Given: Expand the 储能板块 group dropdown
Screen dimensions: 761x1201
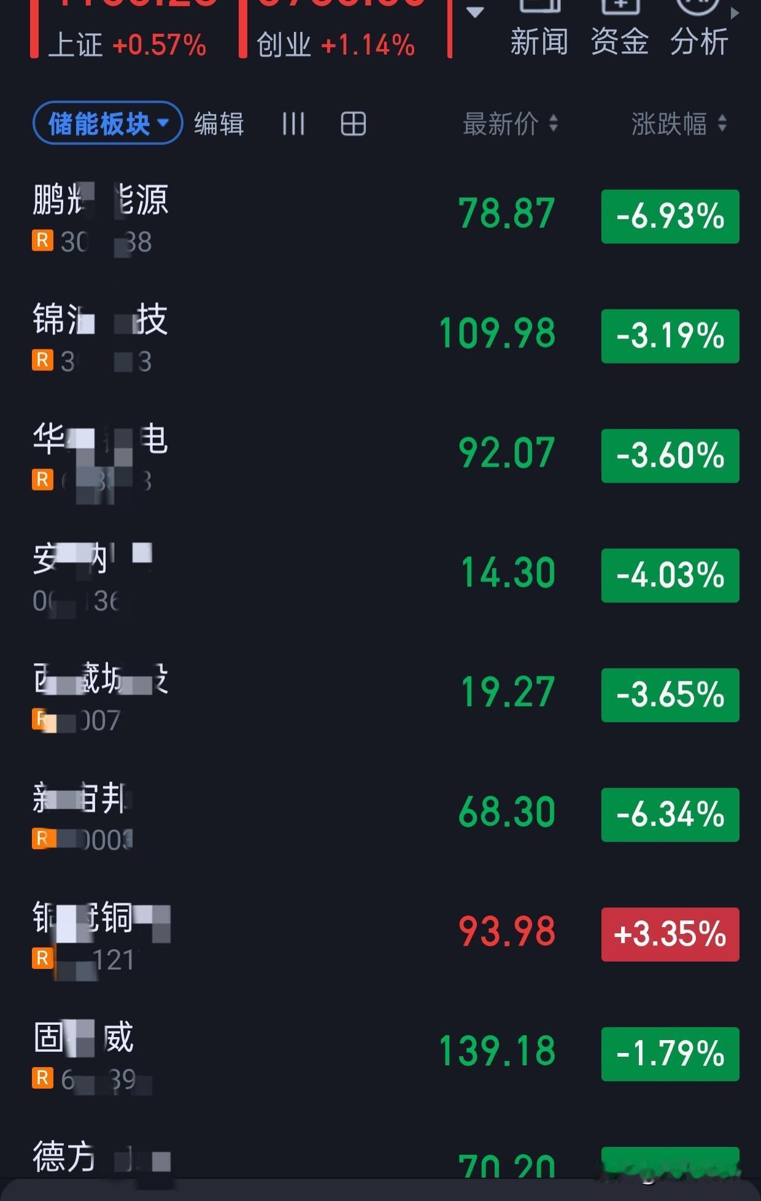Looking at the screenshot, I should click(x=107, y=123).
